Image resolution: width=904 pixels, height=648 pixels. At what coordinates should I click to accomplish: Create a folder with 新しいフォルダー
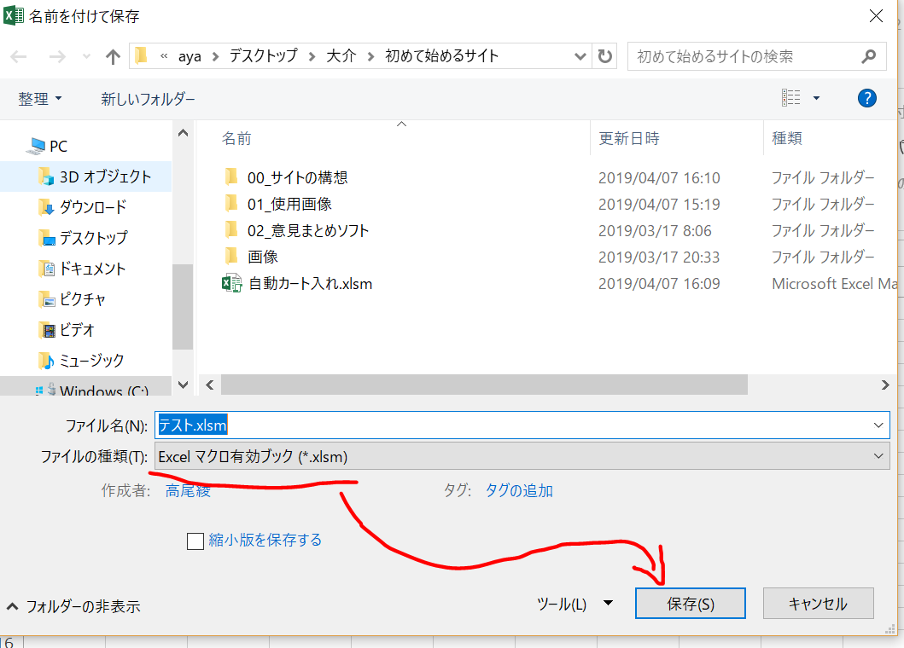point(149,99)
